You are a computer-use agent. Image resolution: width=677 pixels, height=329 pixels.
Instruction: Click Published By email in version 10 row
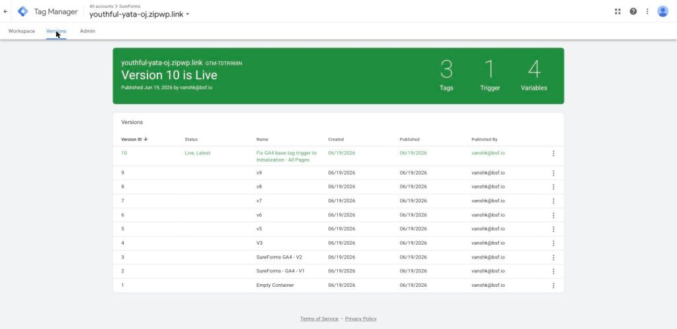[488, 153]
